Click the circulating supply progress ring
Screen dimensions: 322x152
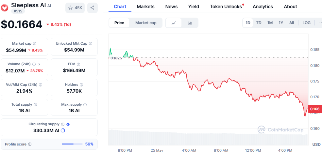(63, 130)
